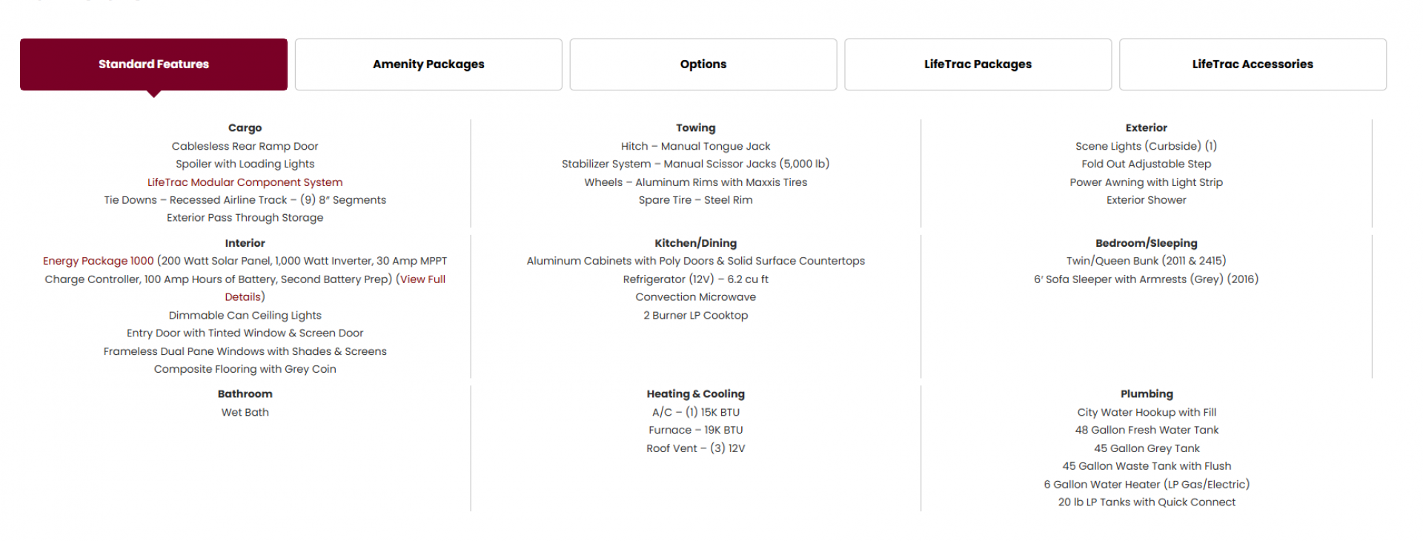Select the Standard Features tab
The width and height of the screenshot is (1423, 541).
tap(153, 64)
